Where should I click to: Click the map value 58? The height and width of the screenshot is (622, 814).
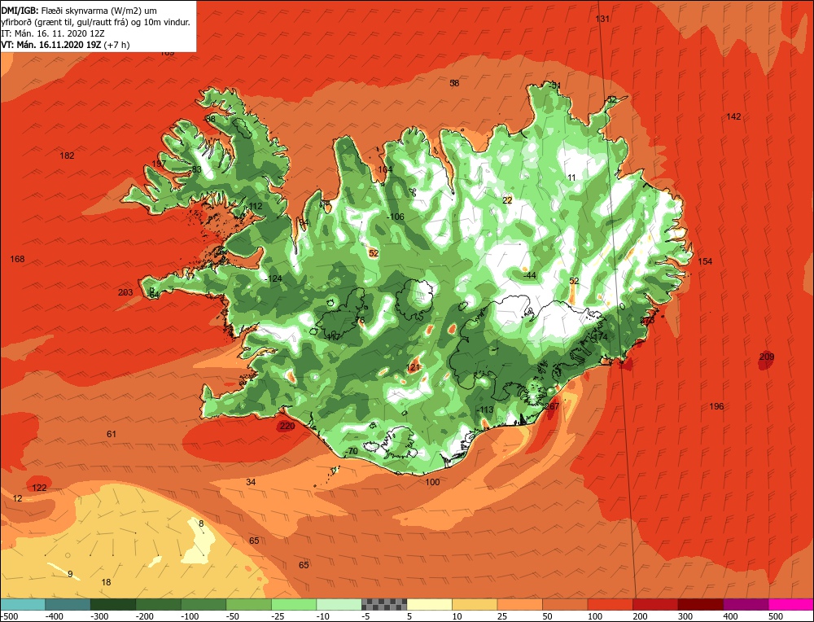point(454,83)
